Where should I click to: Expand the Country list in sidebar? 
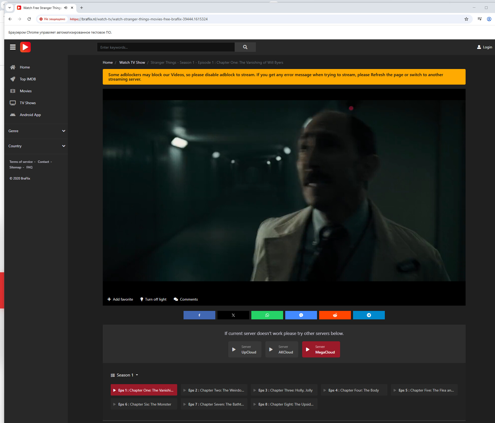click(36, 146)
